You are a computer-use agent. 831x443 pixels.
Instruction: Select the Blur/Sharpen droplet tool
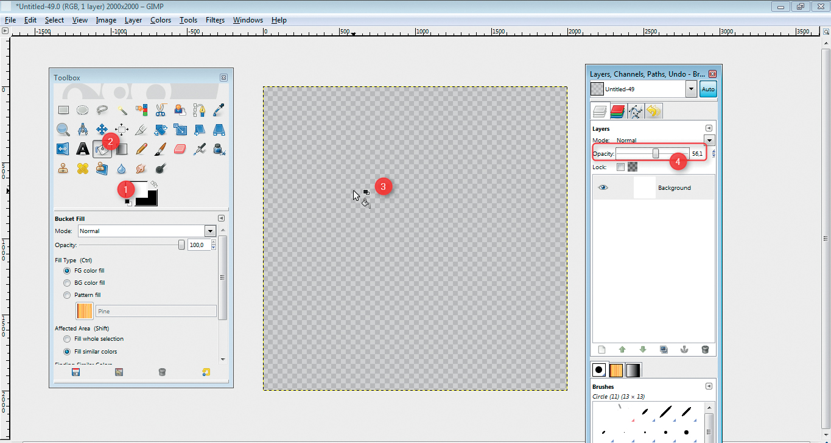pyautogui.click(x=122, y=169)
